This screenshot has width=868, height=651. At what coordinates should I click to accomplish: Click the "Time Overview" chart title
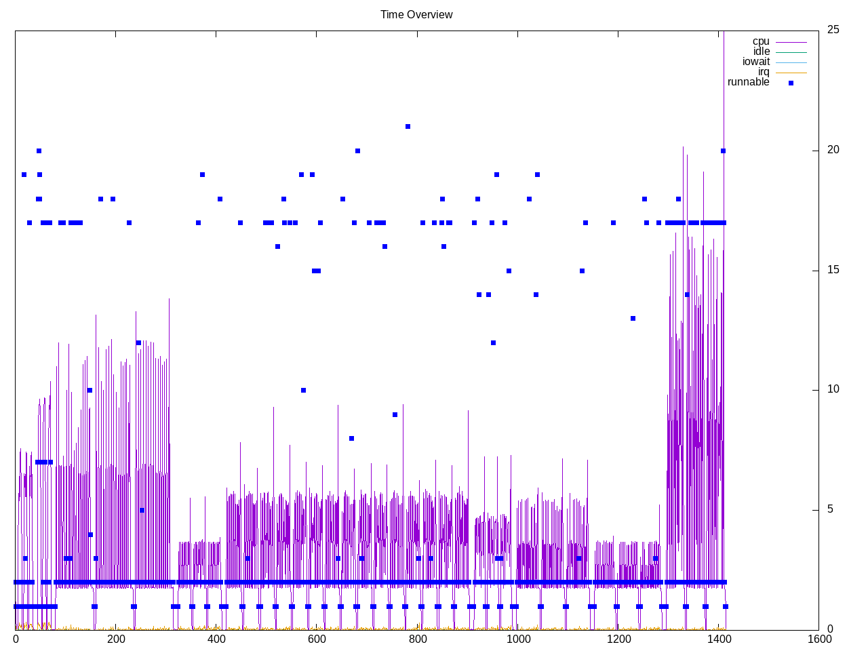(416, 15)
